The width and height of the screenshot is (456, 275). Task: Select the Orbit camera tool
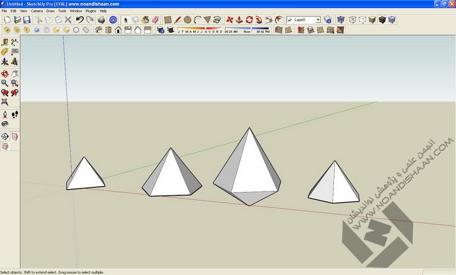(5, 73)
